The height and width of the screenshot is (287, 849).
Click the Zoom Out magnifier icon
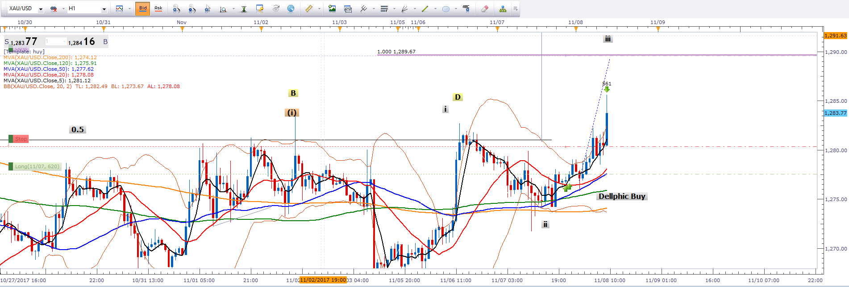click(192, 8)
